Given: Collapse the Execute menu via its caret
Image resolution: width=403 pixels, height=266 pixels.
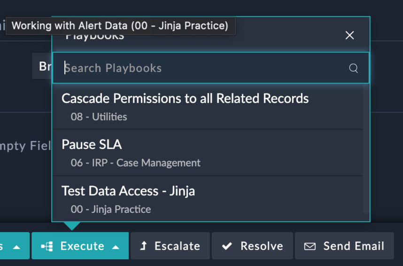Looking at the screenshot, I should point(116,247).
